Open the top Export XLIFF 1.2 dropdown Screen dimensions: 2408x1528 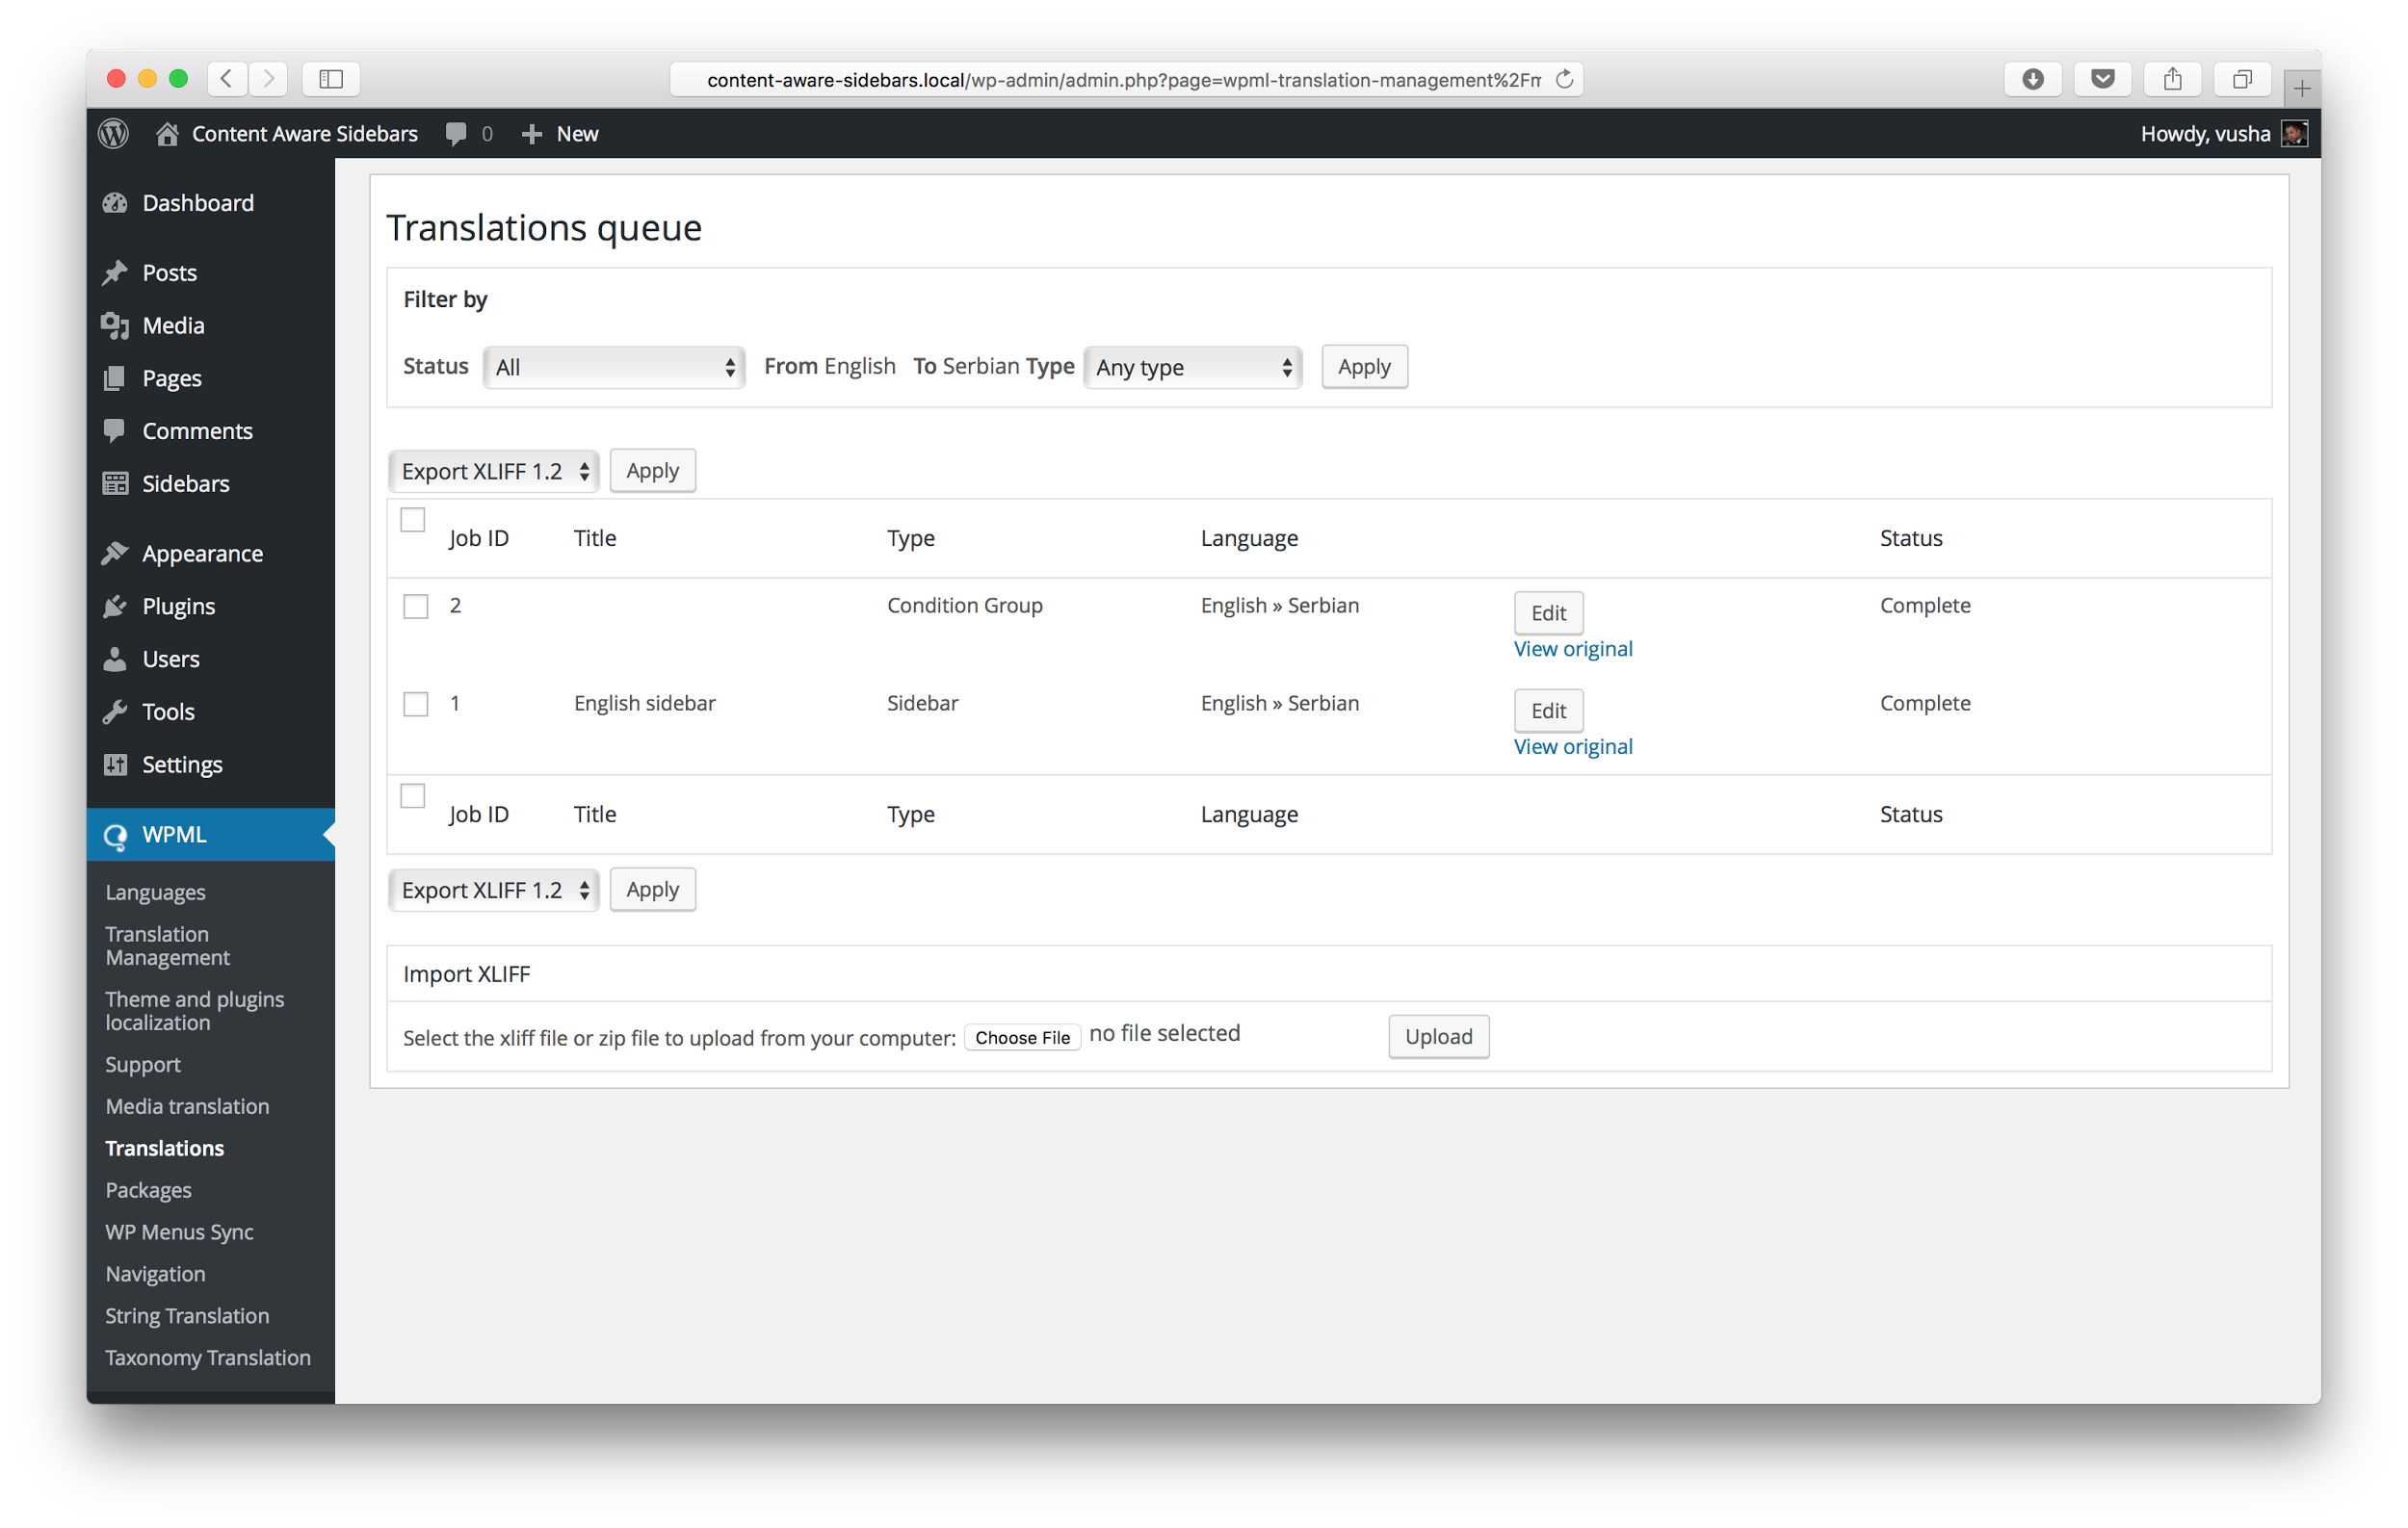[x=494, y=471]
